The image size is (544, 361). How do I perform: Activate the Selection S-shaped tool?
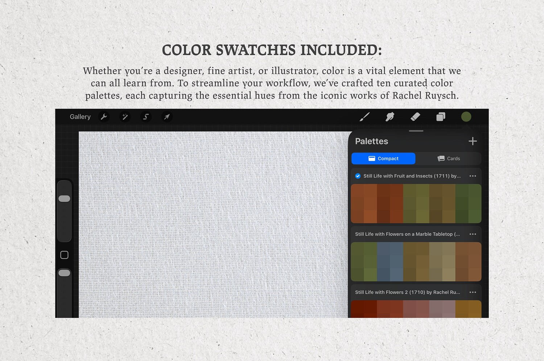pyautogui.click(x=146, y=117)
